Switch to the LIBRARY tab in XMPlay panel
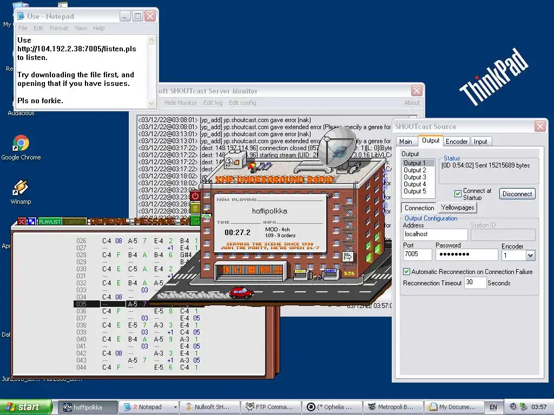 point(75,221)
